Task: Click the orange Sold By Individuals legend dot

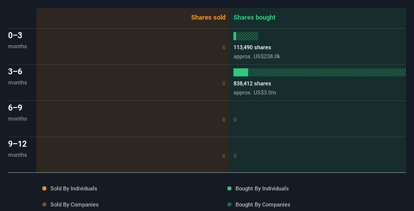Action: click(44, 188)
